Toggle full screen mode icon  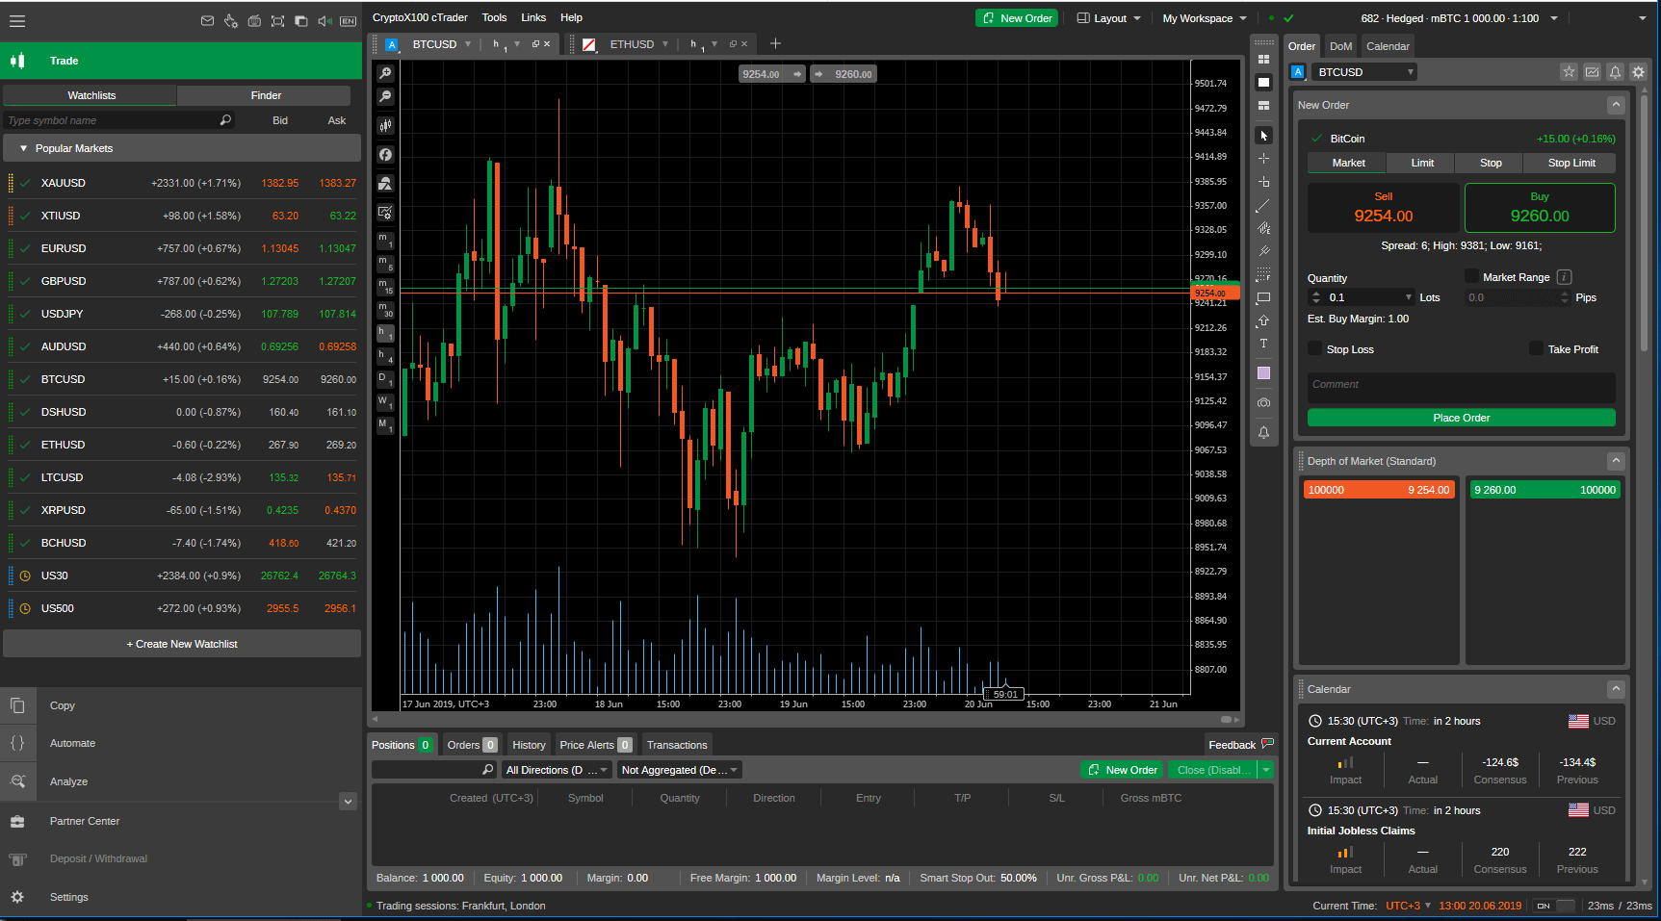(x=277, y=20)
